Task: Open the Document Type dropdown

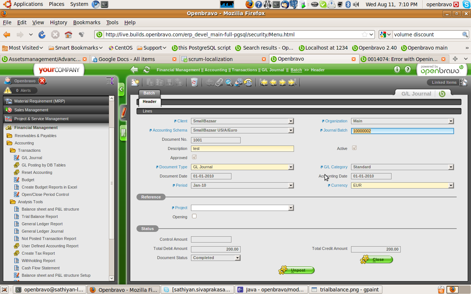Action: click(291, 167)
